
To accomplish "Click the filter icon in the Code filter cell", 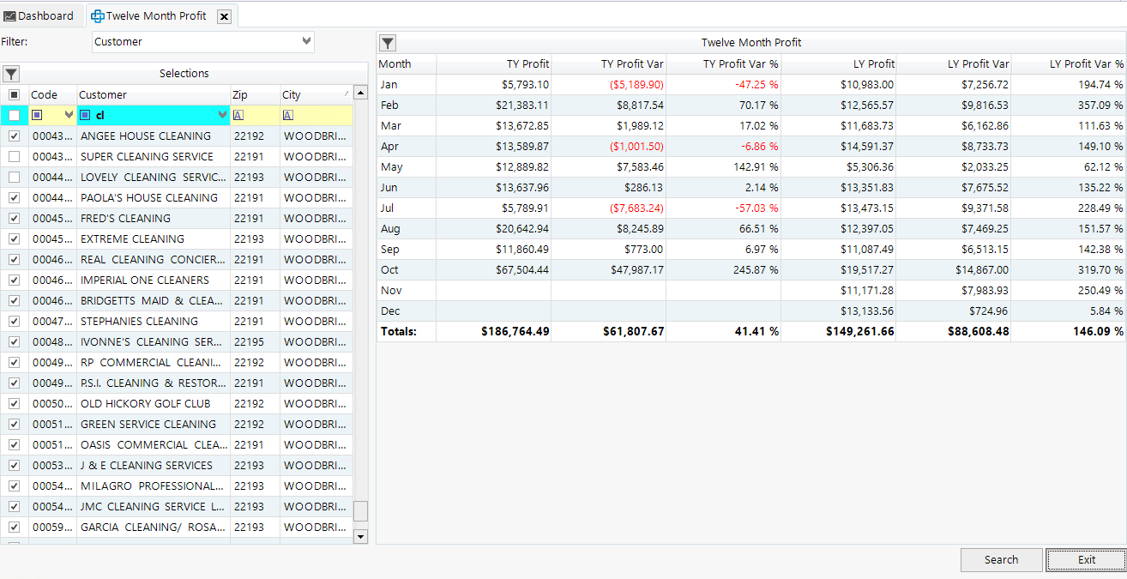I will pyautogui.click(x=37, y=114).
